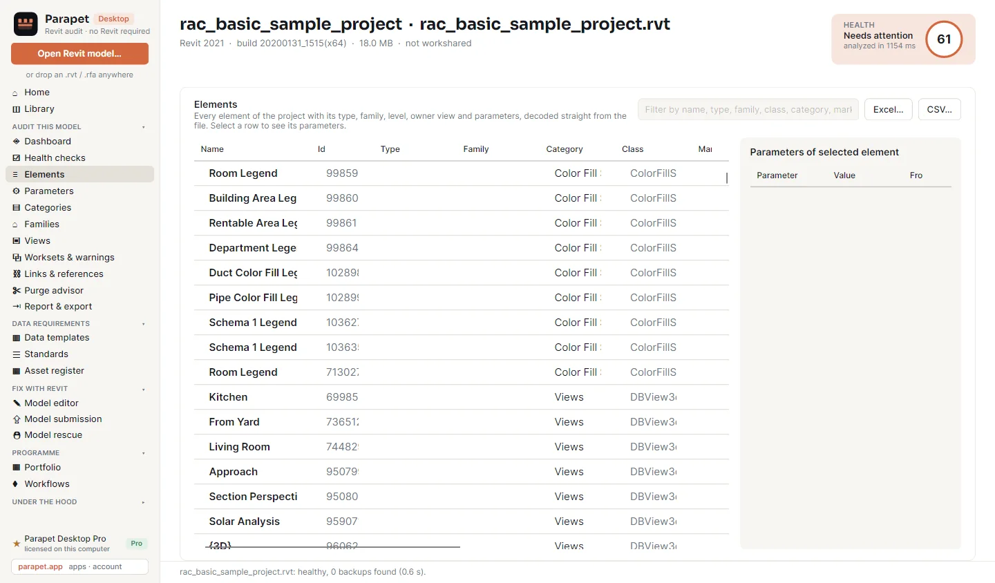The height and width of the screenshot is (583, 995).
Task: Open Model submission page
Action: [79, 419]
